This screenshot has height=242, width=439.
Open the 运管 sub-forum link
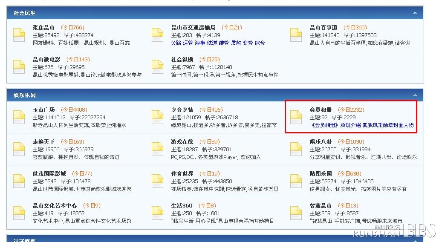188,43
